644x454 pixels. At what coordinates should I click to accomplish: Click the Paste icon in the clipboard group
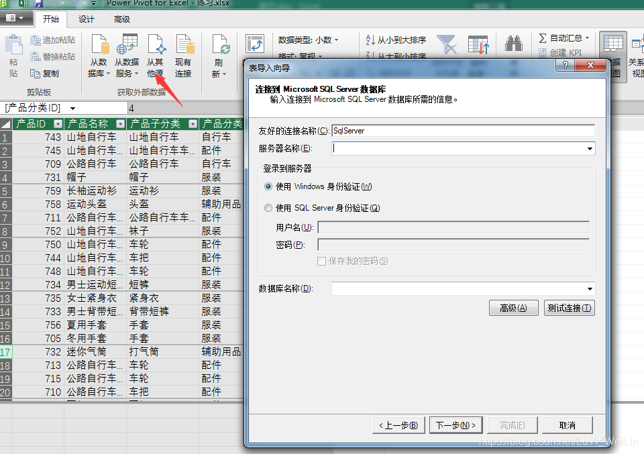(x=13, y=45)
